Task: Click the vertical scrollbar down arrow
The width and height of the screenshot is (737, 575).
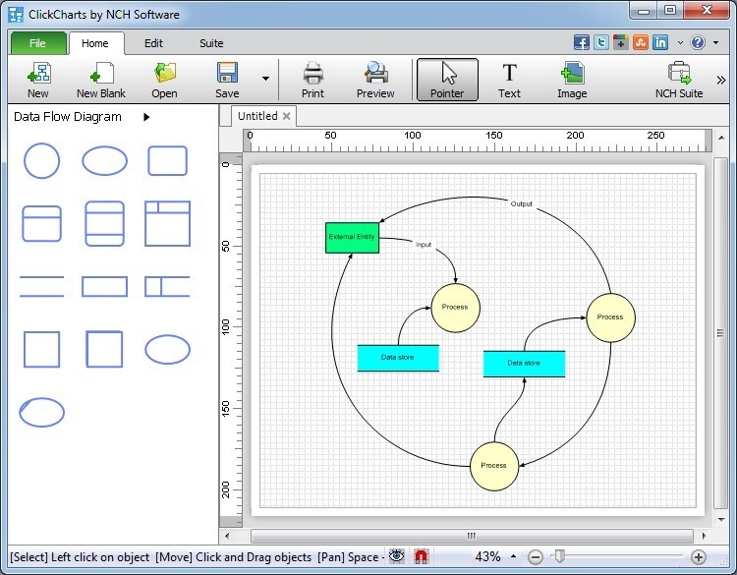Action: (721, 520)
